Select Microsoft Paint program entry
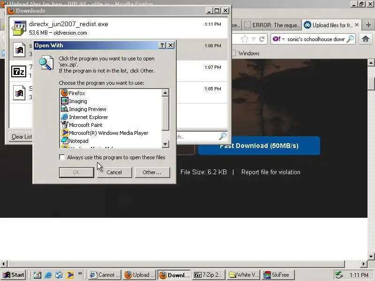The width and height of the screenshot is (375, 281). point(82,125)
